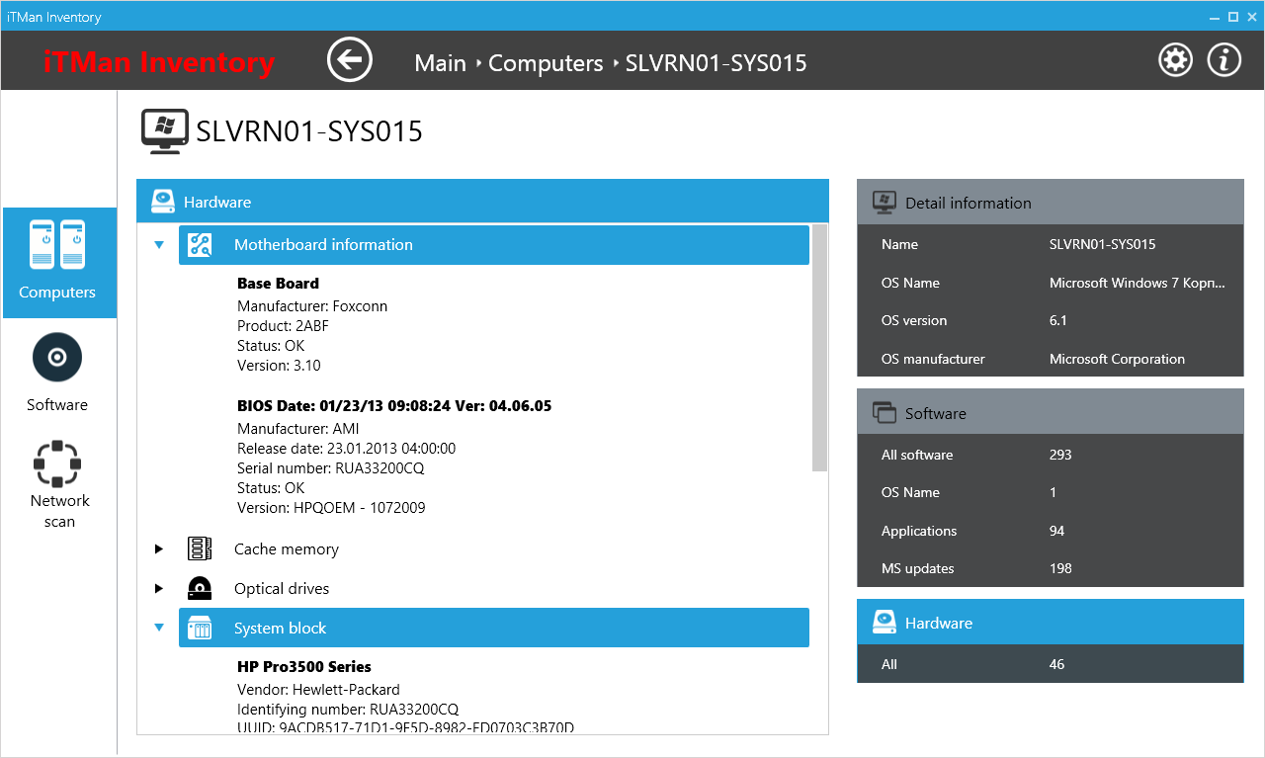Select the Motherboard information row
The image size is (1265, 758).
494,245
